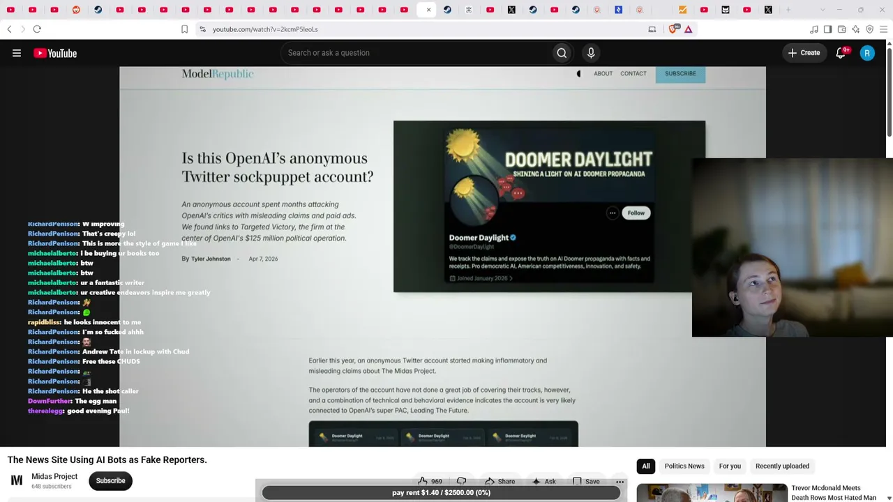This screenshot has width=893, height=502.
Task: Show the browser sidebar panel
Action: click(x=827, y=29)
